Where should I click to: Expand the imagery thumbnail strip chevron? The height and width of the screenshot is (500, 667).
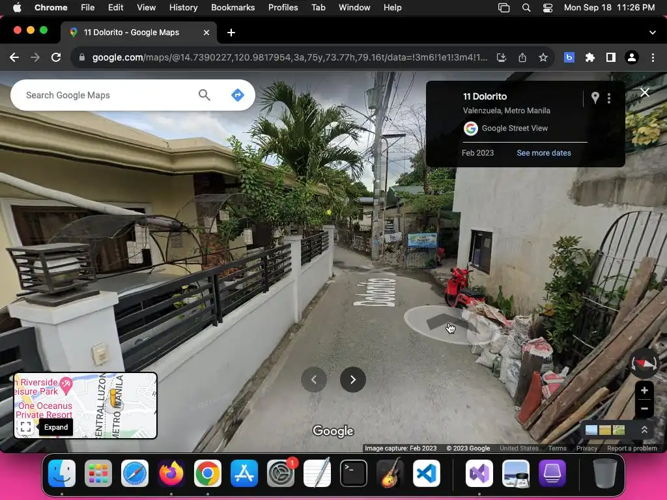pyautogui.click(x=644, y=430)
